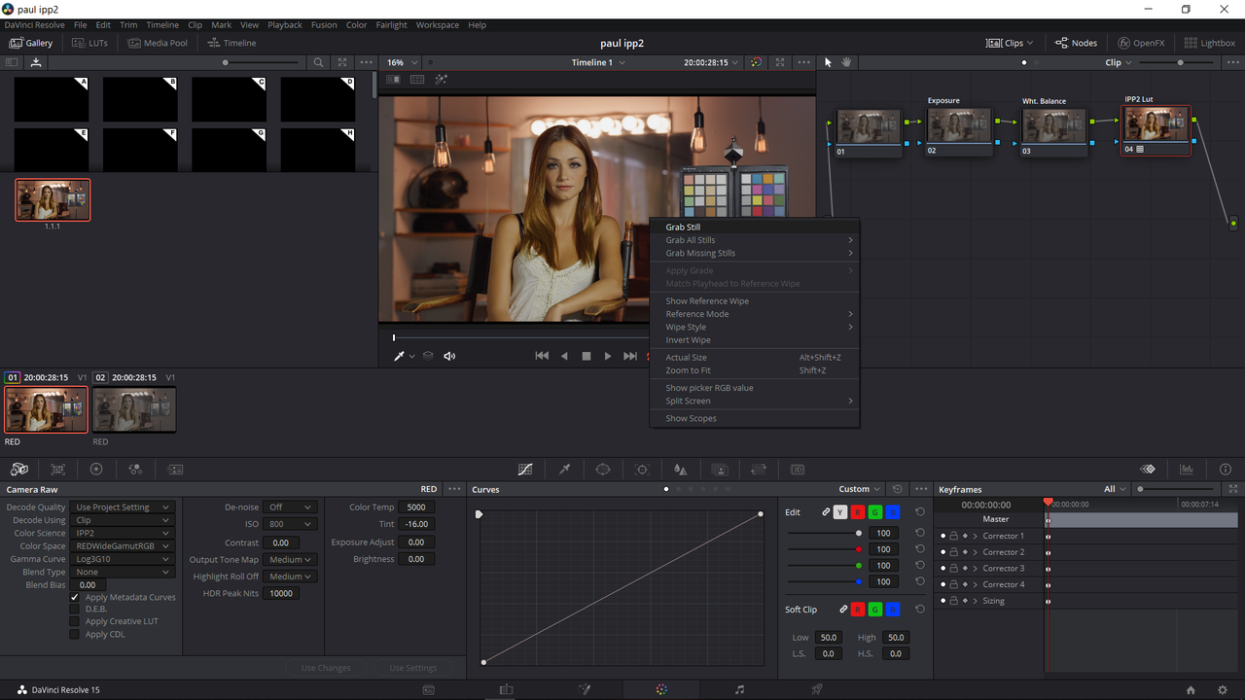Show the Nodes panel button
1245x700 pixels.
(1076, 43)
